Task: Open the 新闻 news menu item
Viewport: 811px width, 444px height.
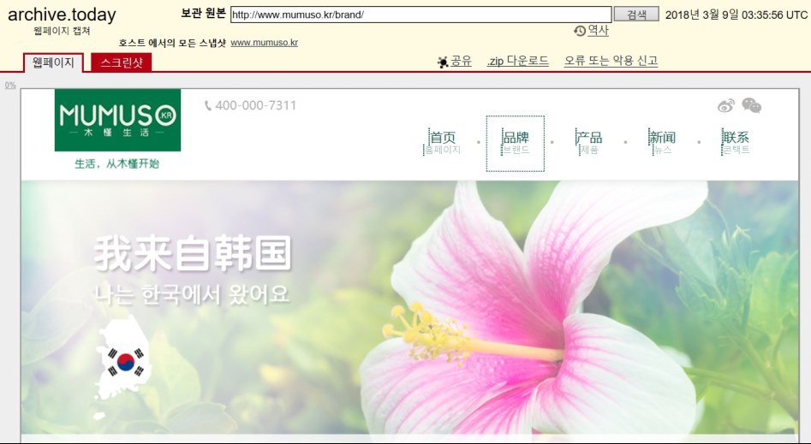Action: point(663,143)
